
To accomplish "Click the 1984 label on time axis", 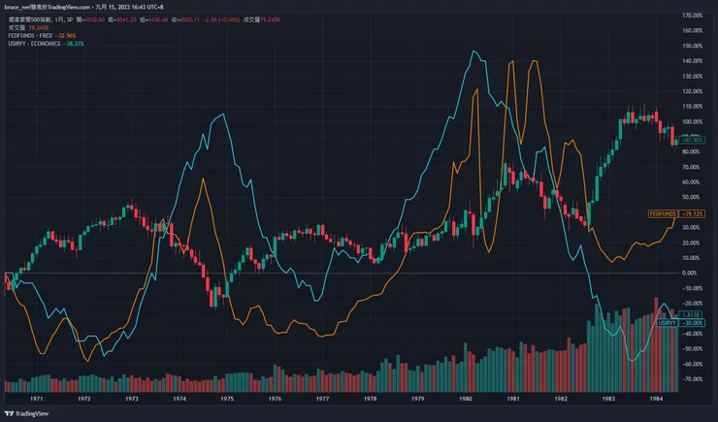I will 656,399.
